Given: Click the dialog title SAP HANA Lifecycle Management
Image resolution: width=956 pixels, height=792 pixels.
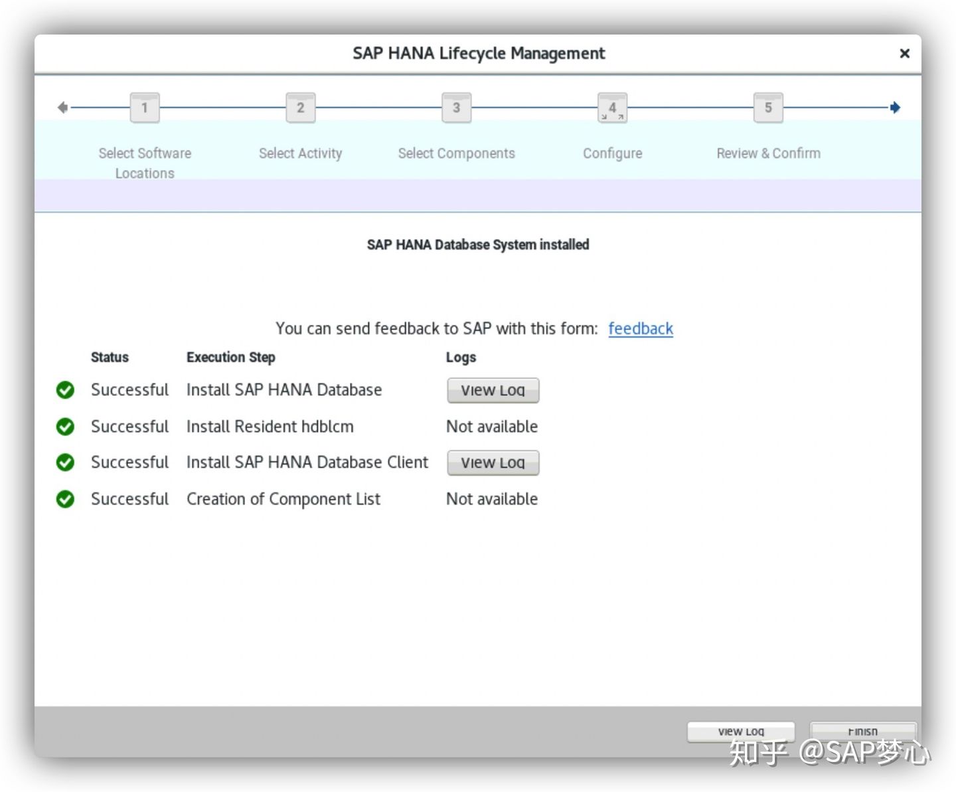Looking at the screenshot, I should pyautogui.click(x=479, y=53).
